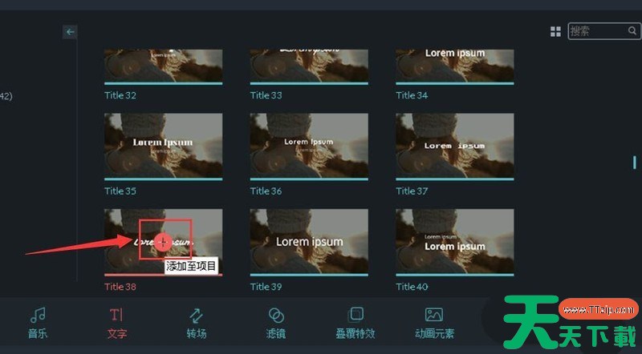The width and height of the screenshot is (642, 354).
Task: Select the 文字 text icon
Action: pyautogui.click(x=117, y=323)
